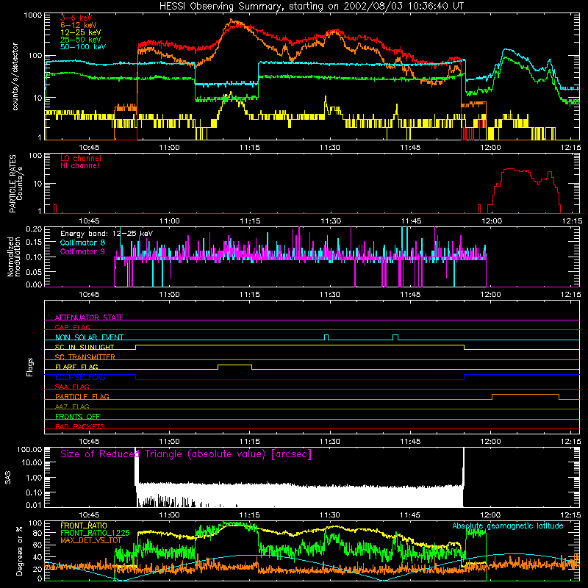Click the BAD_PACKETS flag label
Viewport: 588px width, 588px height.
click(x=80, y=426)
